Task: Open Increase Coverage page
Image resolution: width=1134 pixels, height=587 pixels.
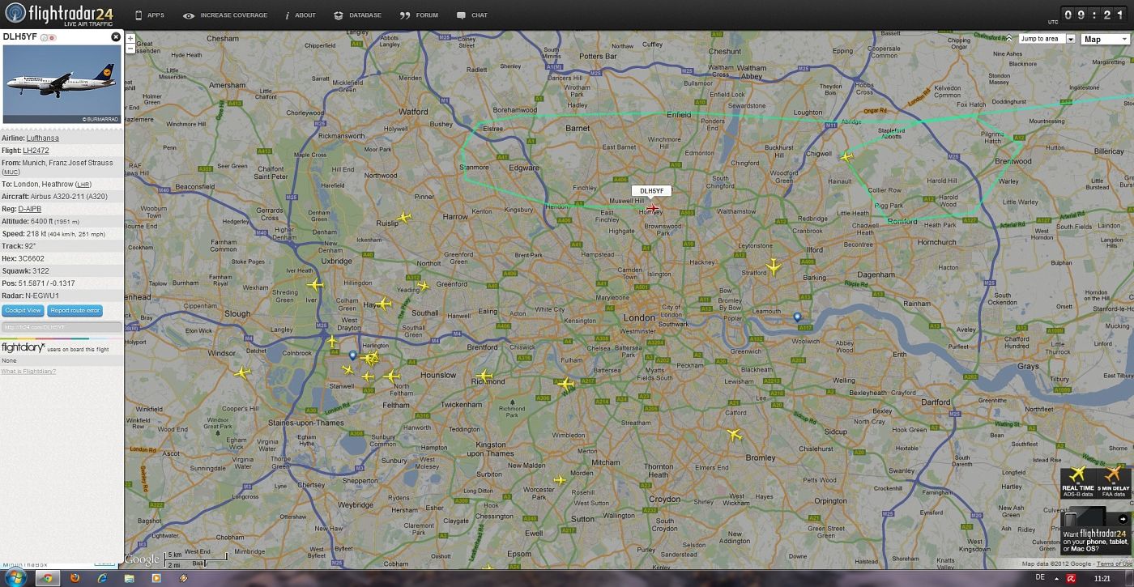Action: [225, 15]
